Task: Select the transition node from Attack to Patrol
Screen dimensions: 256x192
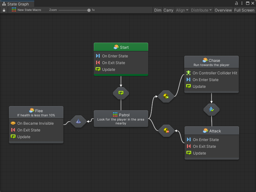Action: pos(166,130)
